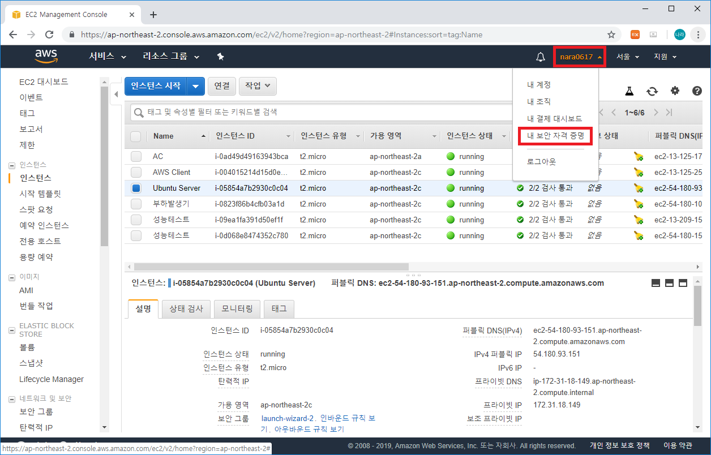This screenshot has height=455, width=711.
Task: Click the table horizontal scrollbar
Action: [x=271, y=266]
